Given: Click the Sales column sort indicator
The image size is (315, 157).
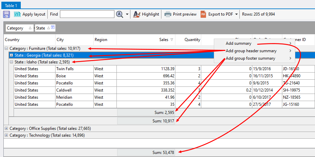Looking at the screenshot, I should 172,40.
